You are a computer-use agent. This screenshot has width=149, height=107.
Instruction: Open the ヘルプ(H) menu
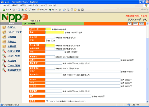click(x=52, y=6)
